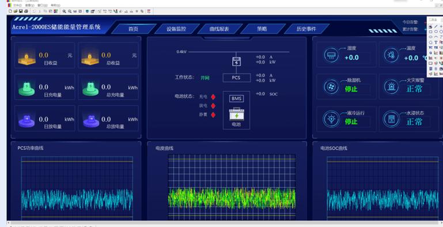The height and width of the screenshot is (227, 443).
Task: Click the M toolbar button
Action: (75, 11)
